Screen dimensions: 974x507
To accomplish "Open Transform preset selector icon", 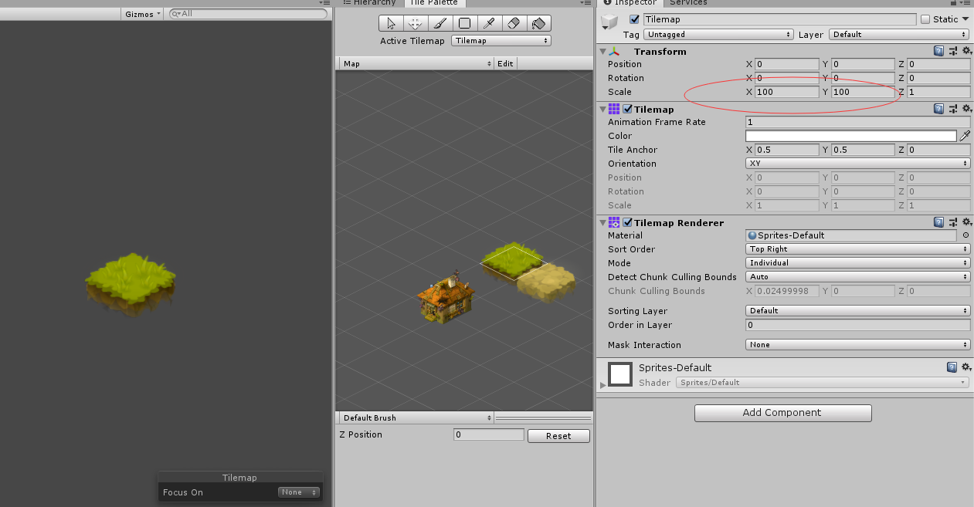I will tap(952, 51).
